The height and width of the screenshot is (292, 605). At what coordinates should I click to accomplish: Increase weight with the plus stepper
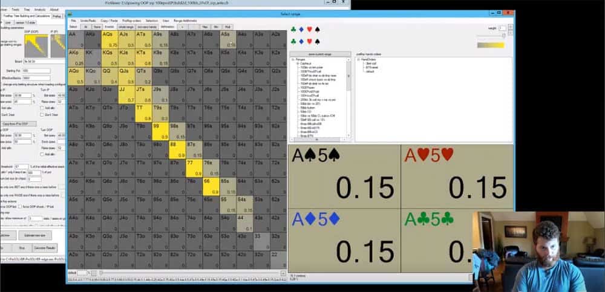[511, 26]
